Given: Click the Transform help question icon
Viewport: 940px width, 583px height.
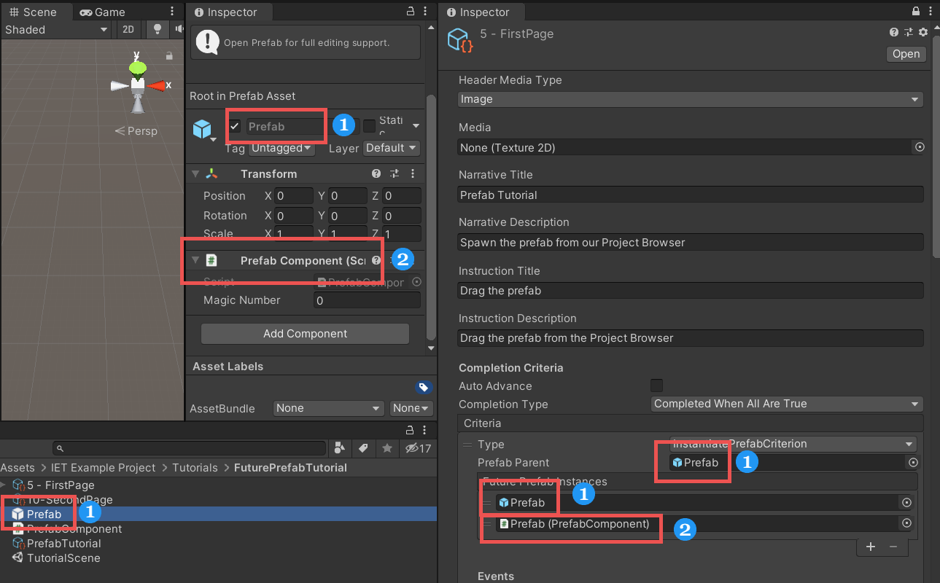Looking at the screenshot, I should click(376, 174).
